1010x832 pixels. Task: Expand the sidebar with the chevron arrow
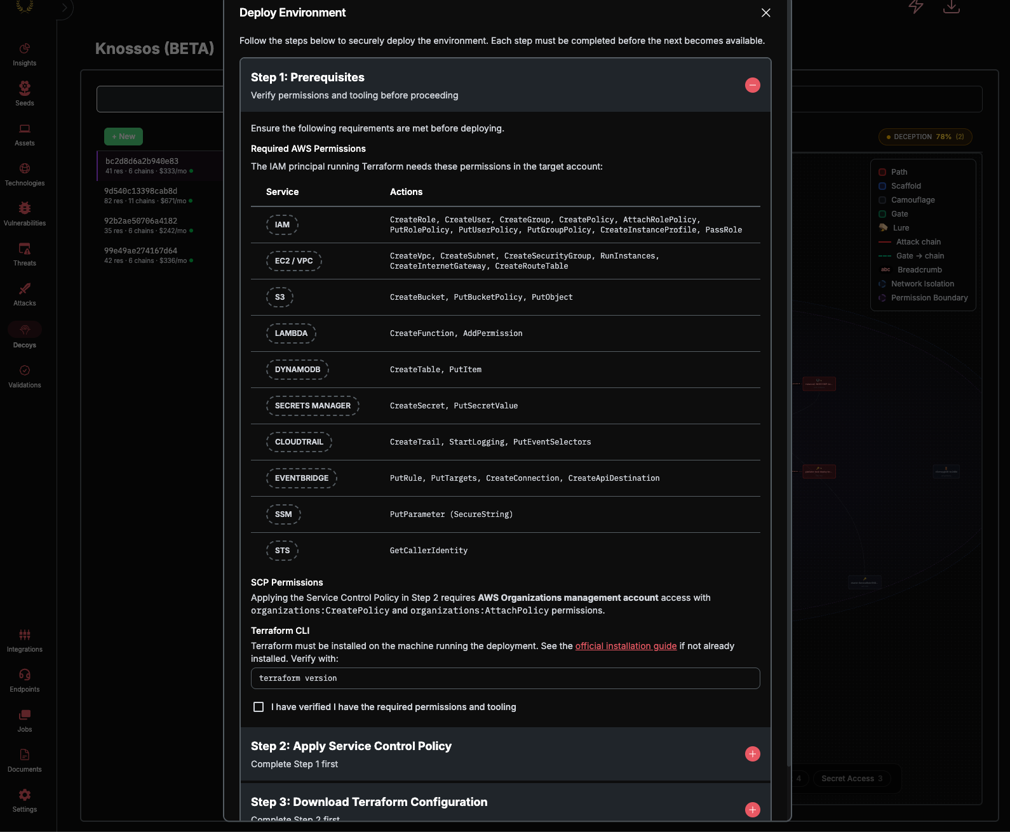(x=64, y=8)
